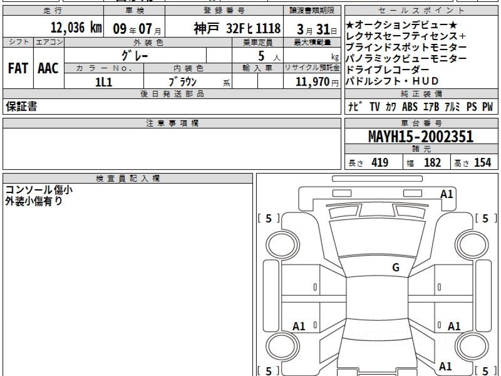Viewport: 501px width, 376px height.
Task: Select the ナビ equipment item
Action: point(355,107)
